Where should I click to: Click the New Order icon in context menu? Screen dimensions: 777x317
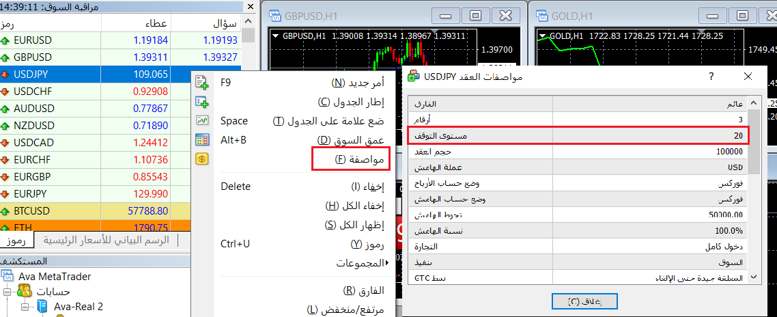pyautogui.click(x=202, y=83)
